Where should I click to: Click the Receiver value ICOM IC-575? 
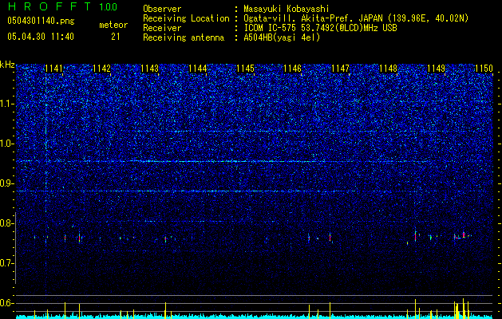(272, 28)
